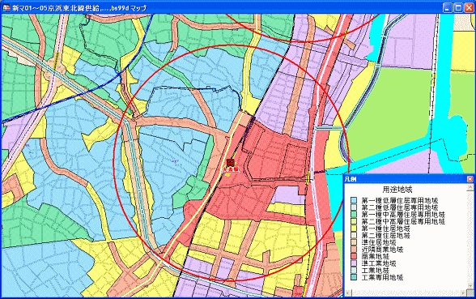Click the 準住居地域 legend label
476x299 pixels.
click(x=379, y=242)
